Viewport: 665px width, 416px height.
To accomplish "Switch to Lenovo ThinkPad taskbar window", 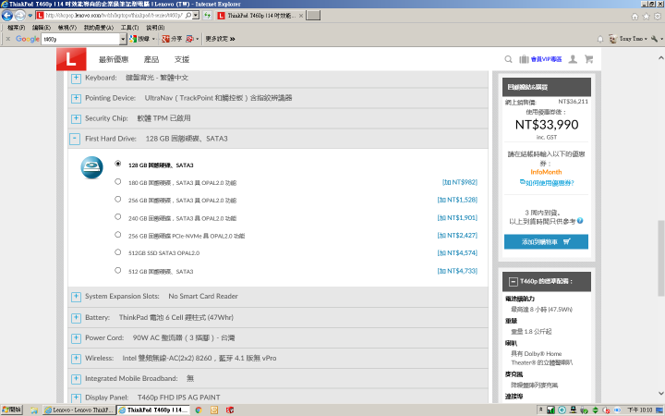I will [79, 410].
